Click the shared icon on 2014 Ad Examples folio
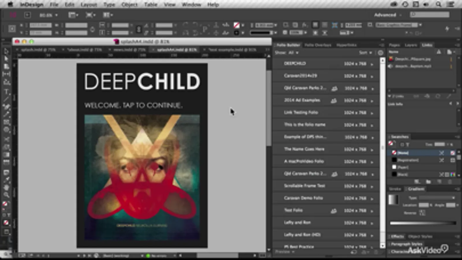Screen dimensions: 462x260 [x=334, y=101]
